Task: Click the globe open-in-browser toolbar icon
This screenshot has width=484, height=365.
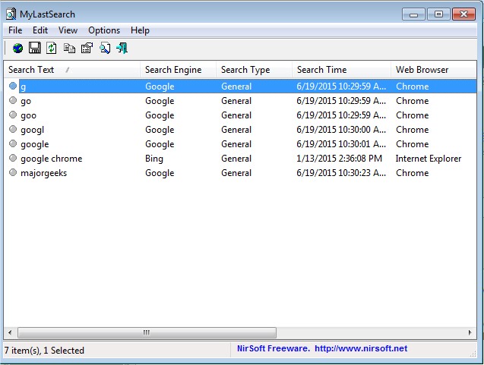Action: coord(17,48)
